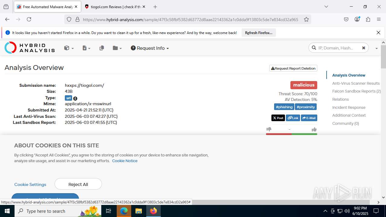
Task: Jump to Incident Response section
Action: point(349,107)
